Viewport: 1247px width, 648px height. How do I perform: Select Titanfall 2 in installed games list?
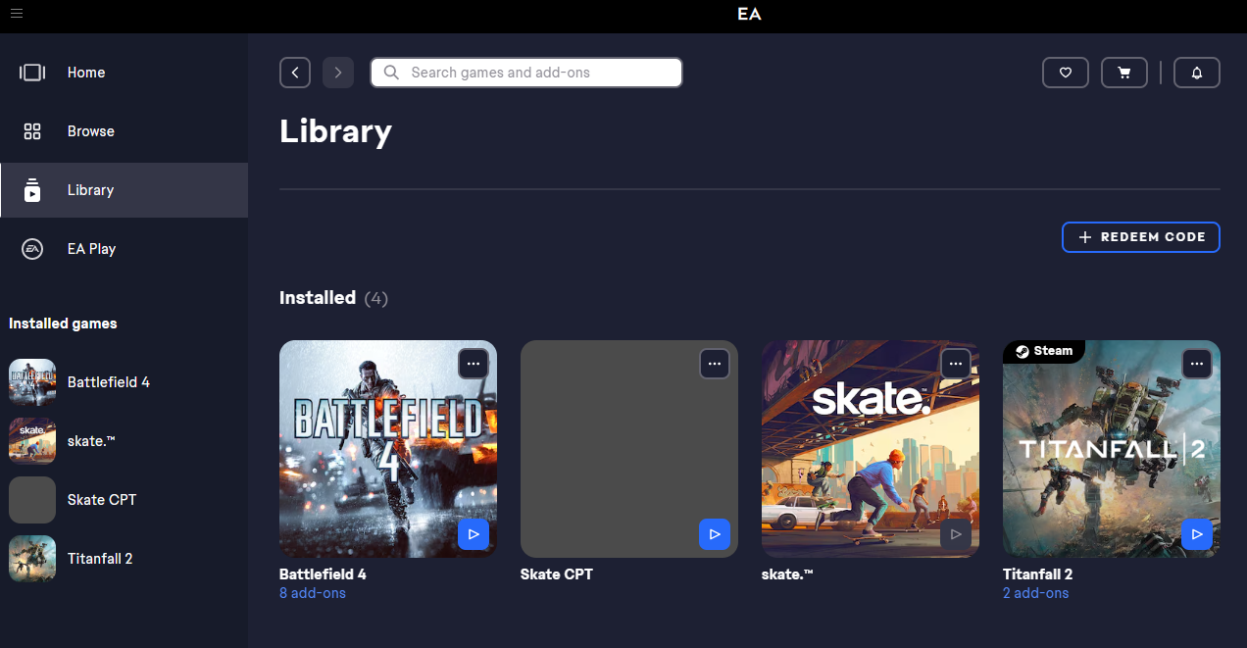(x=99, y=559)
